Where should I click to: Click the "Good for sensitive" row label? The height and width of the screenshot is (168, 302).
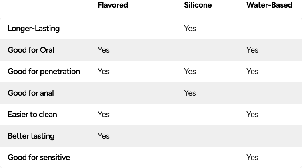[x=39, y=158]
